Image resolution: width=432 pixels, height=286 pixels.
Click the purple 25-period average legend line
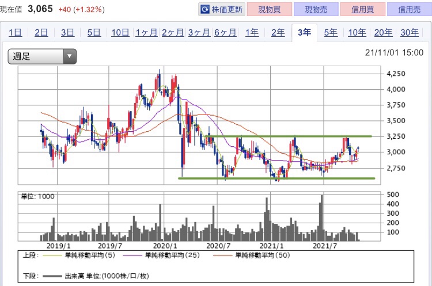(x=132, y=256)
